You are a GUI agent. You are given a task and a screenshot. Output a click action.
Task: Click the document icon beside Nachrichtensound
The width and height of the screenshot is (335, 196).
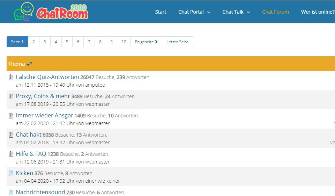pyautogui.click(x=11, y=193)
